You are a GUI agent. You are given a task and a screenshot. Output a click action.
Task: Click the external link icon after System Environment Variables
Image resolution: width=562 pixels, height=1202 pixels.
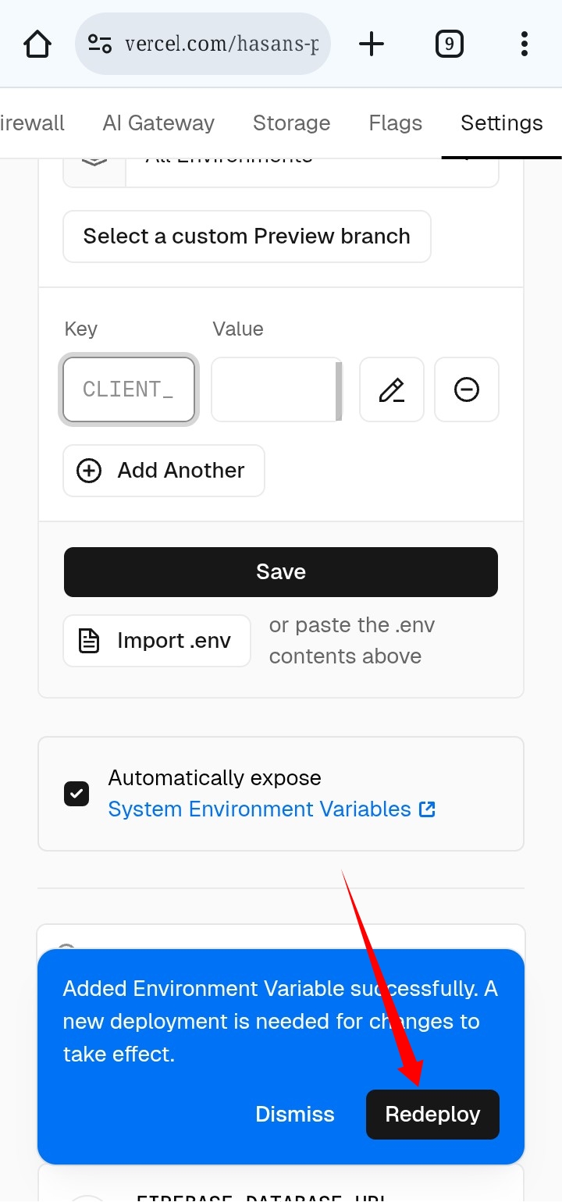click(427, 809)
